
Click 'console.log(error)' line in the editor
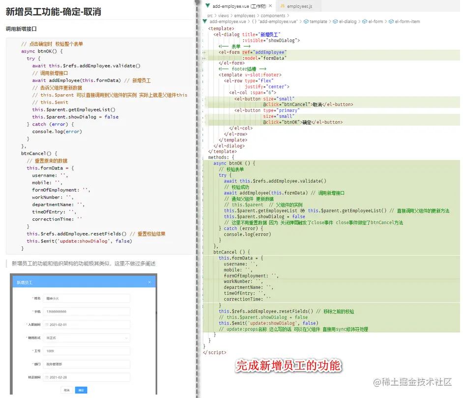pyautogui.click(x=247, y=235)
